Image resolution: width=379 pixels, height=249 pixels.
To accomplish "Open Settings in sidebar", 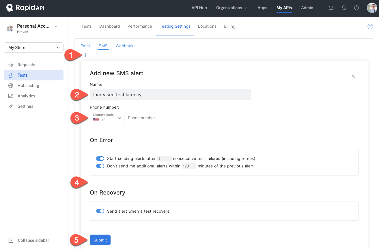I will (x=25, y=106).
